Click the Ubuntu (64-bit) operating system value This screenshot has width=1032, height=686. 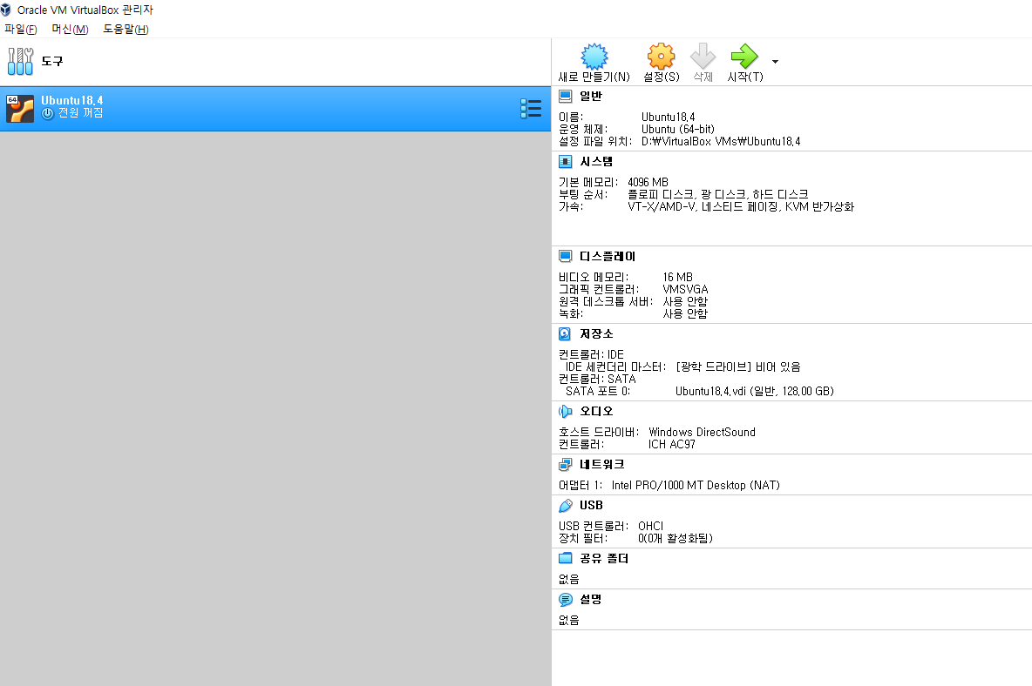(x=678, y=129)
